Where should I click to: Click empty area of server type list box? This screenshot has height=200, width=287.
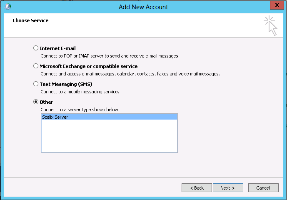pos(109,137)
